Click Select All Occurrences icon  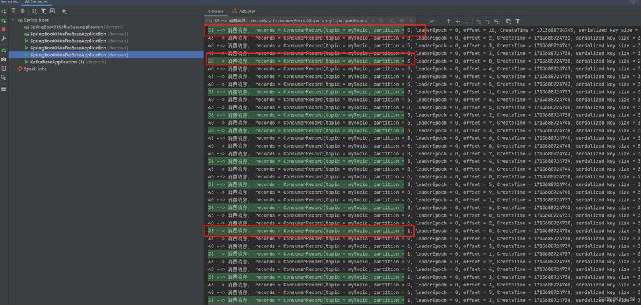pyautogui.click(x=497, y=21)
